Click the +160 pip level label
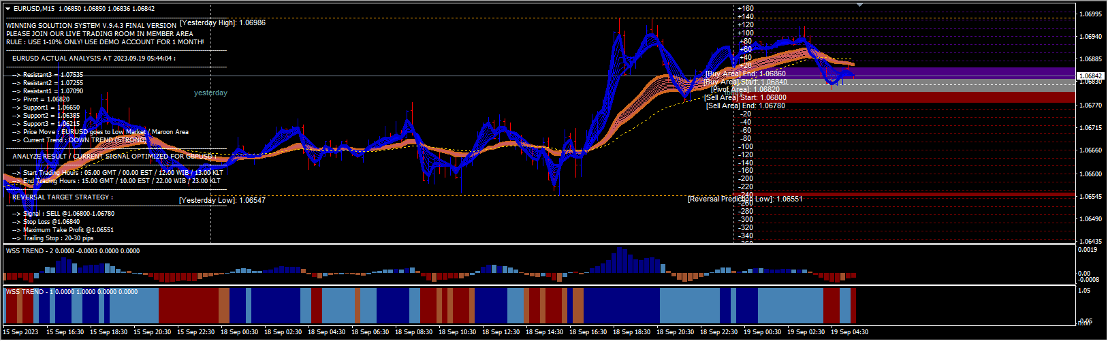 (x=745, y=9)
